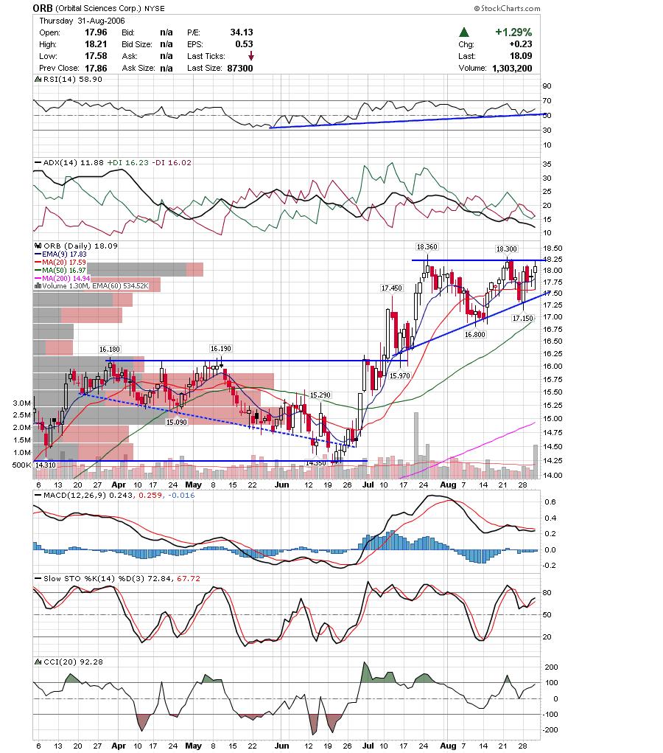
Task: Click the Volume 1.30M, EMA(60) 534.52K legend
Action: point(96,285)
